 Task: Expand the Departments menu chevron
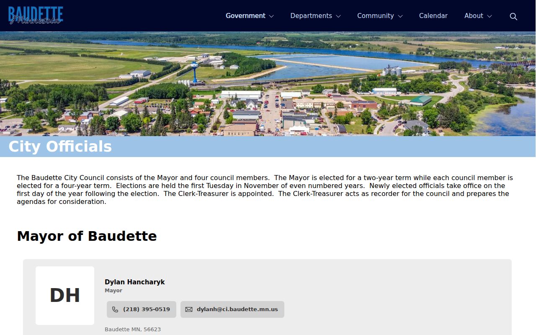[x=338, y=16]
